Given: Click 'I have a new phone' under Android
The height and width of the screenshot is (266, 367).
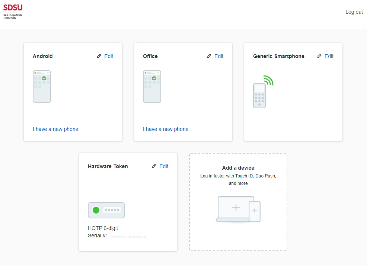Looking at the screenshot, I should click(55, 129).
